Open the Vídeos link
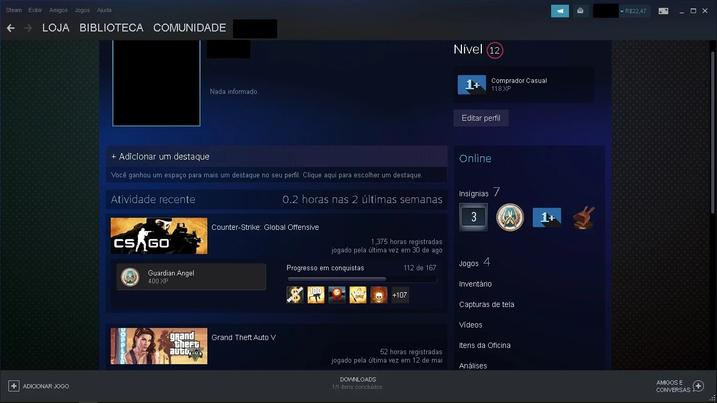The image size is (717, 403). pos(471,325)
